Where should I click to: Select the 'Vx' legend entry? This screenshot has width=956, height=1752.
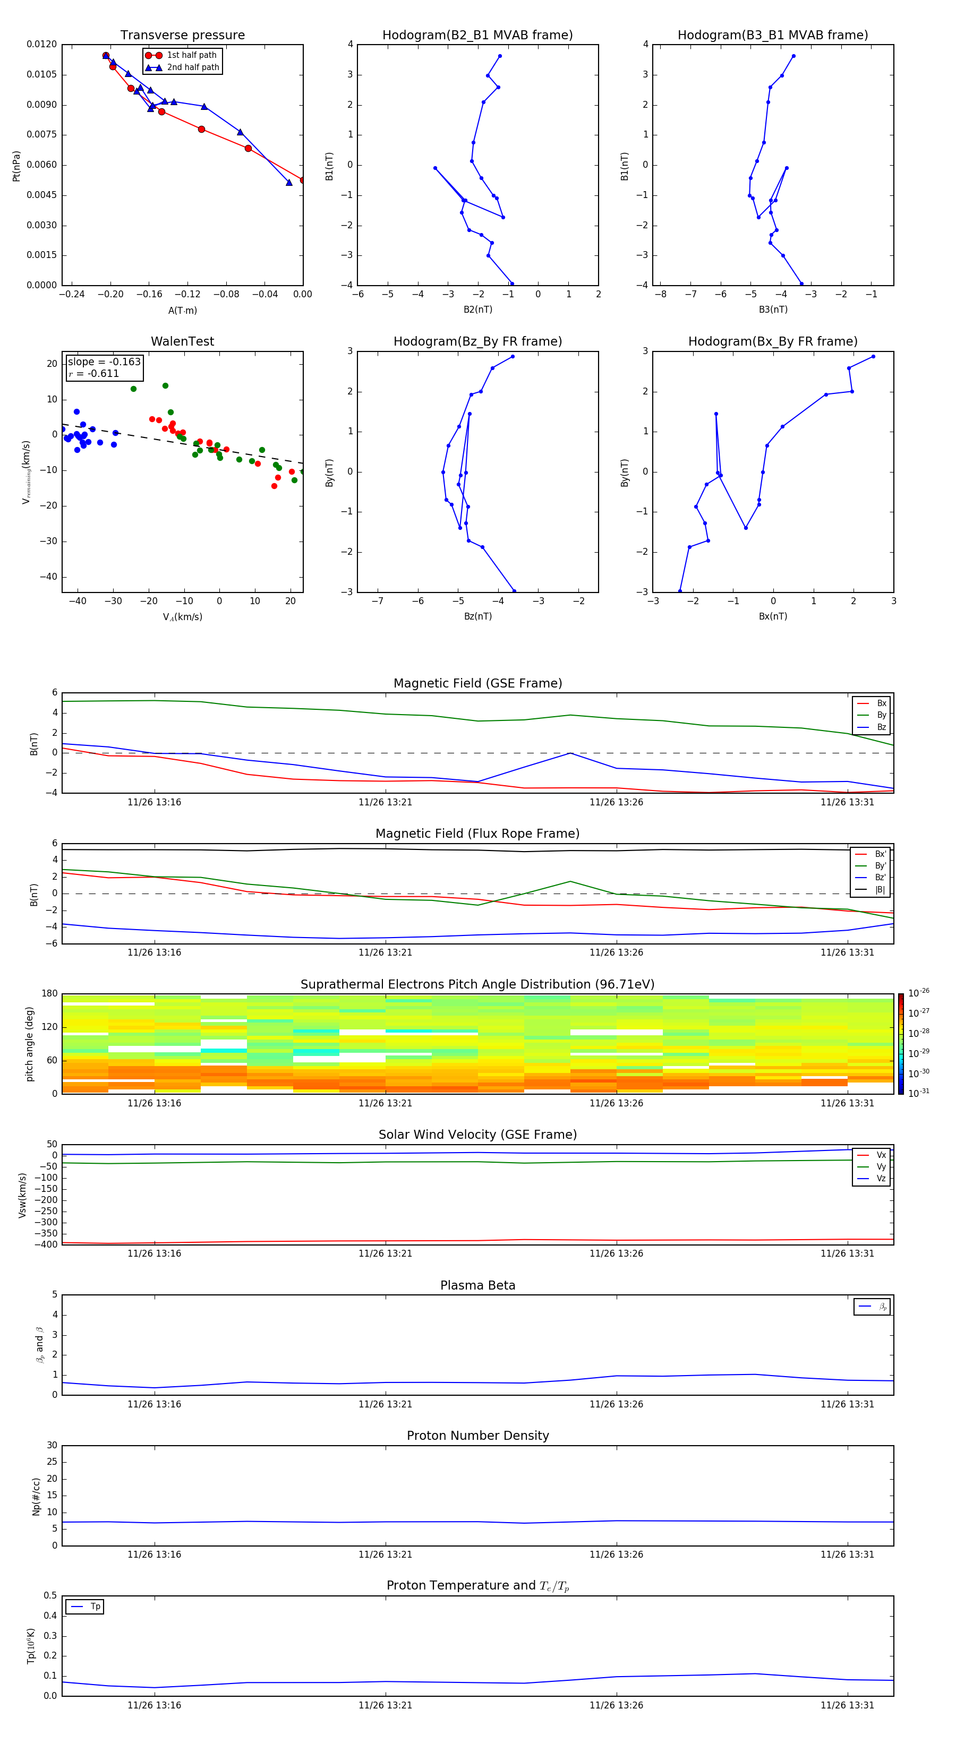872,1155
